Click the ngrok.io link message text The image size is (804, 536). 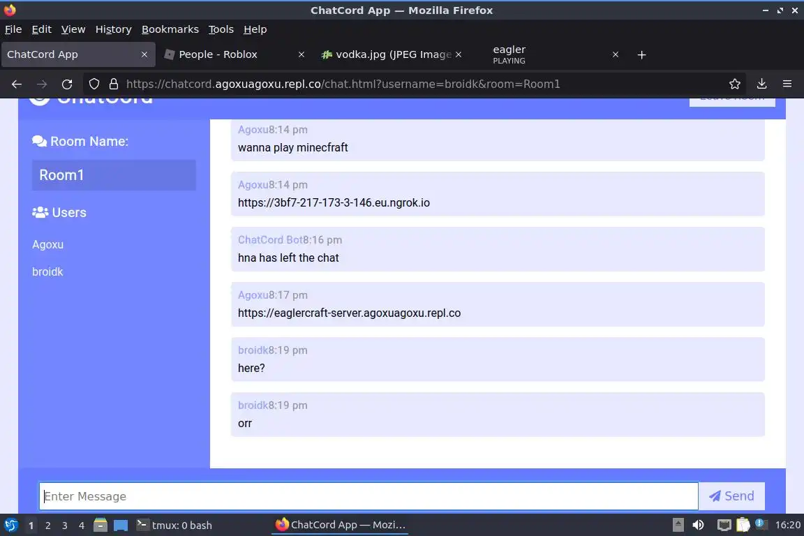pos(334,202)
